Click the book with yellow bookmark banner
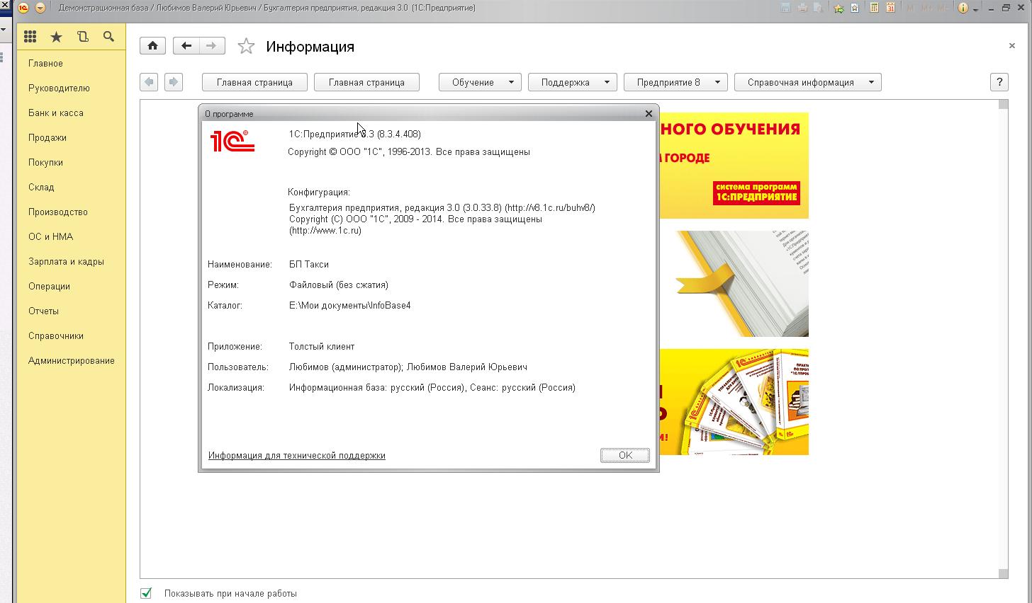The image size is (1032, 603). (734, 283)
